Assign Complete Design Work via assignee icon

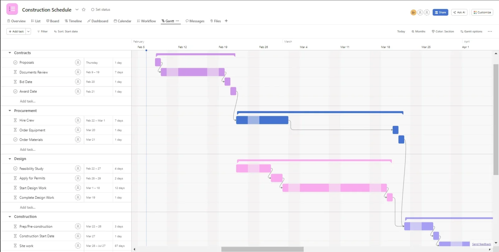(x=78, y=197)
